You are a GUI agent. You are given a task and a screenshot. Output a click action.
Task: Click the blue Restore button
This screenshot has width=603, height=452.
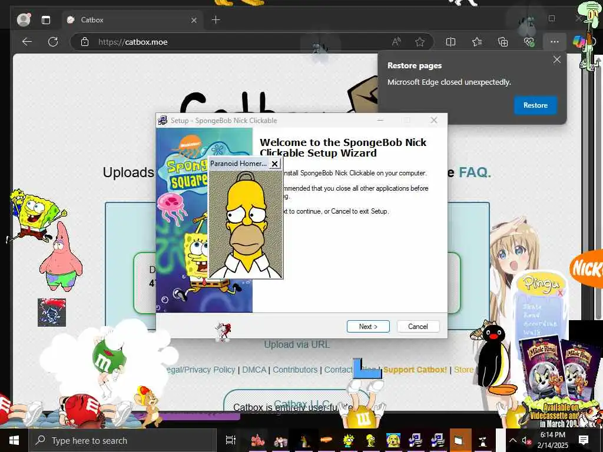[x=535, y=105]
